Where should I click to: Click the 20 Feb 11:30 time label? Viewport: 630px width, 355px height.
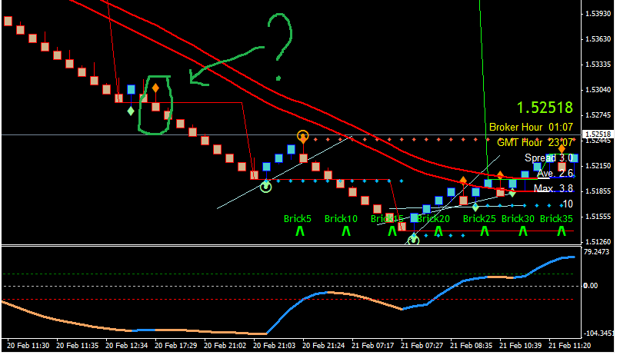(x=28, y=345)
